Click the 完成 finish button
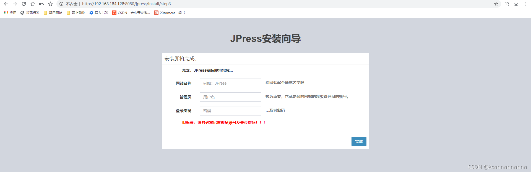 pos(359,141)
